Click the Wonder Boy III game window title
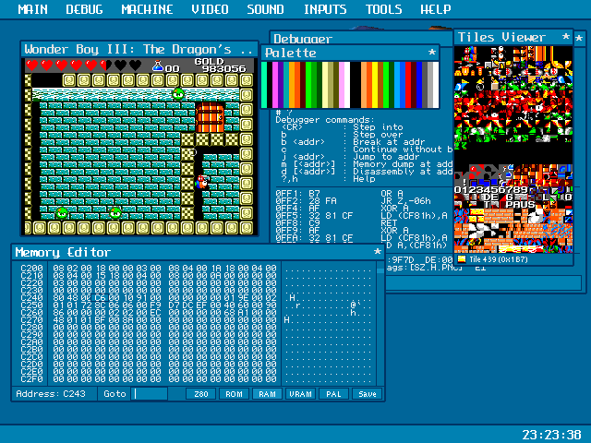This screenshot has height=443, width=591. [139, 49]
